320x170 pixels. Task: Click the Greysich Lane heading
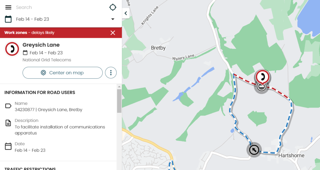coord(41,45)
